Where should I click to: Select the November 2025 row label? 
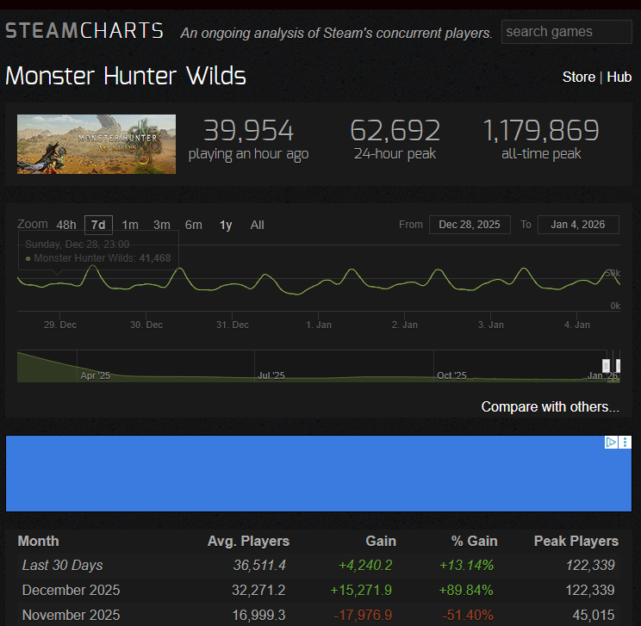(x=72, y=615)
